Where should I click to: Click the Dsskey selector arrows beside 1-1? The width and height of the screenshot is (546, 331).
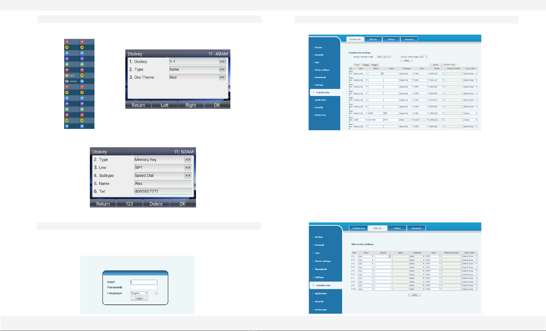[x=222, y=62]
